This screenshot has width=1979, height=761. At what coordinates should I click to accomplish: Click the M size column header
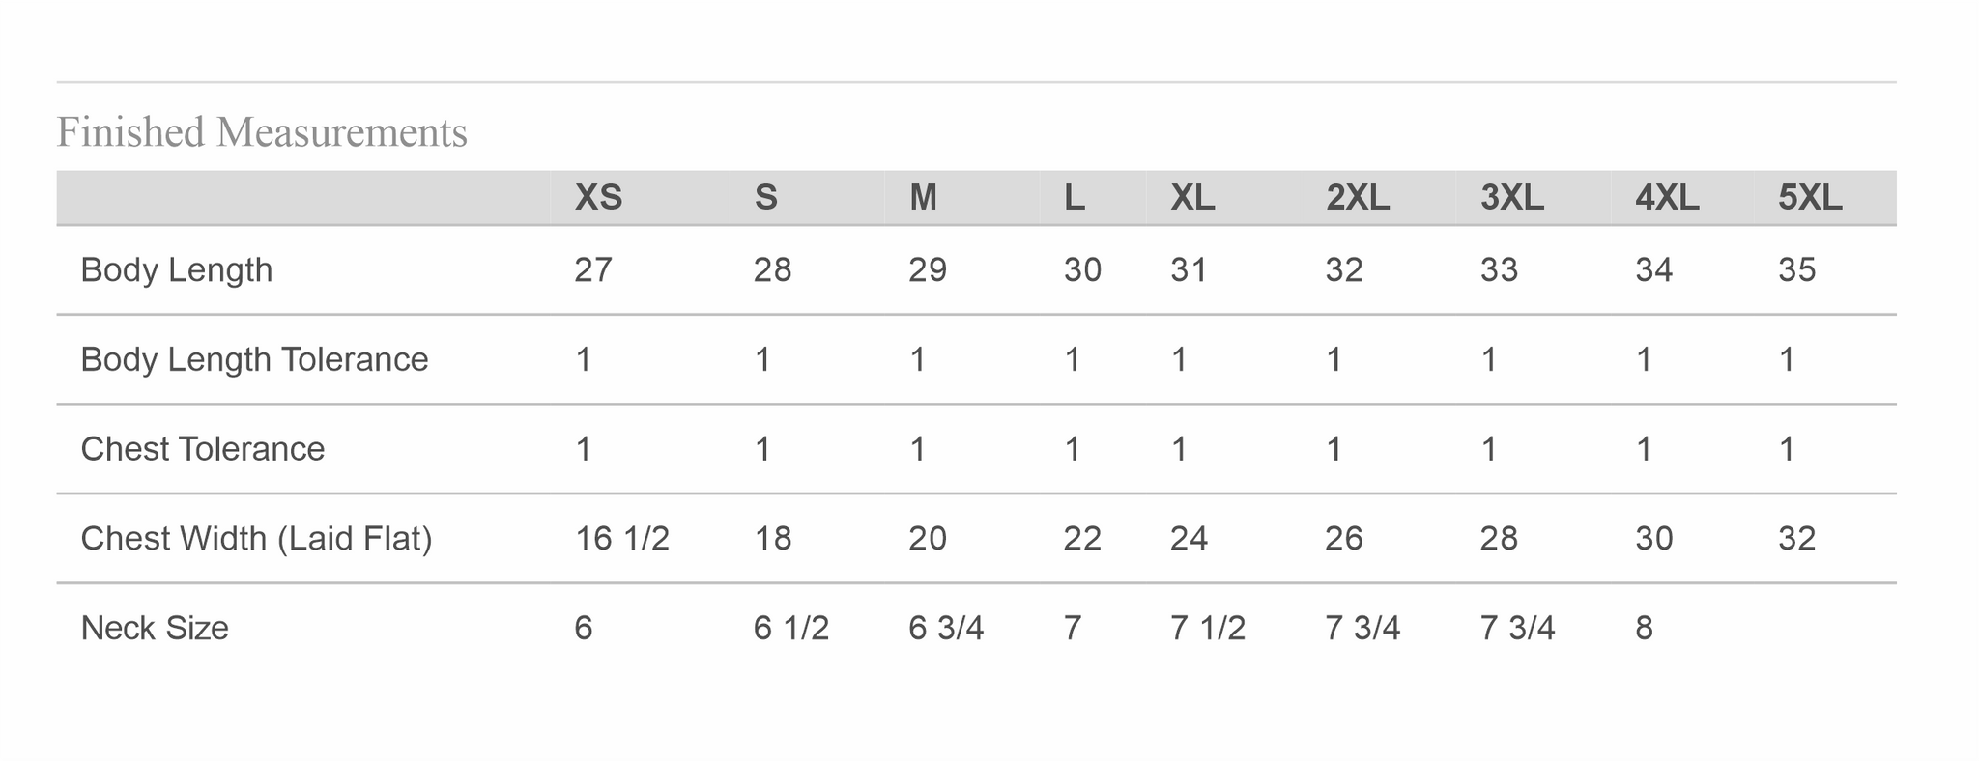[923, 198]
